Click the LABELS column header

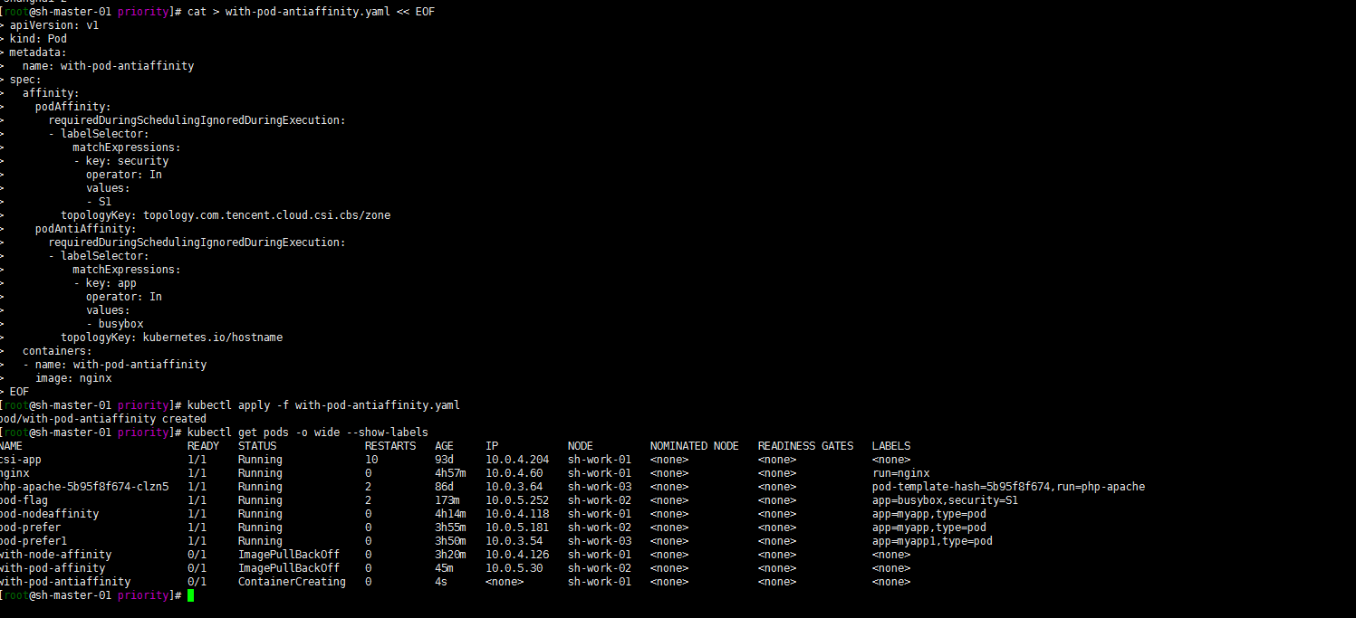point(891,446)
